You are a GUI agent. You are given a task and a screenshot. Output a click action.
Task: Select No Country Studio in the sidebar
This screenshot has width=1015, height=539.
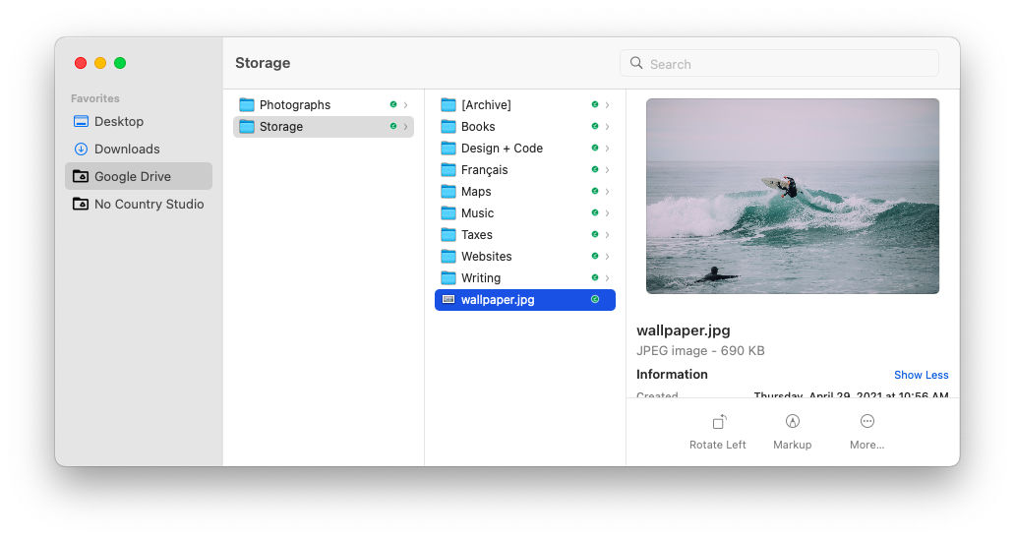pyautogui.click(x=149, y=205)
